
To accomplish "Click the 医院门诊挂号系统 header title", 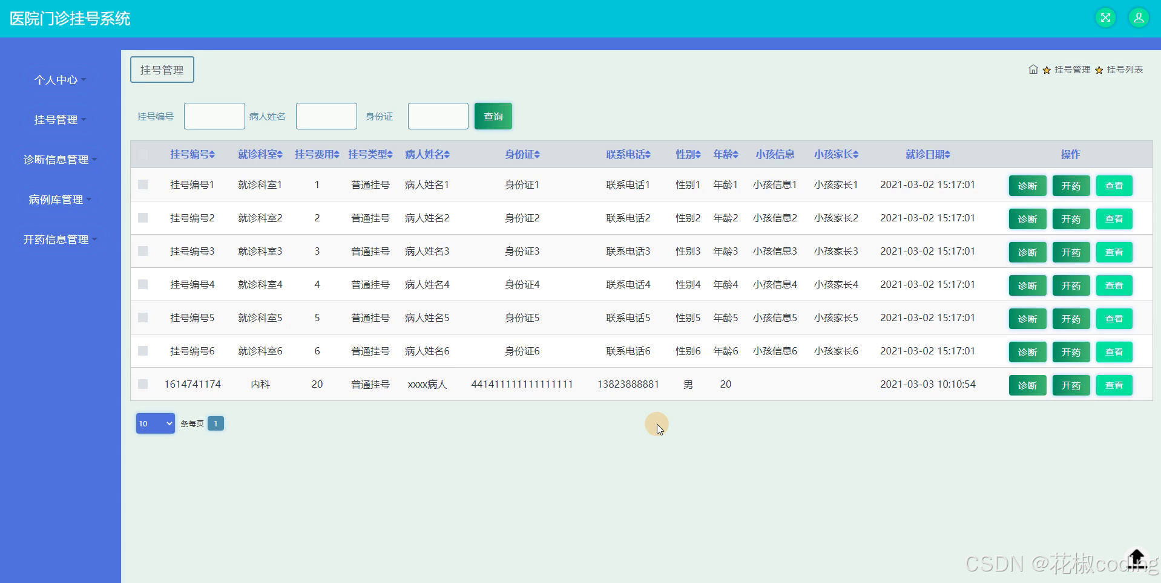I will [x=70, y=19].
